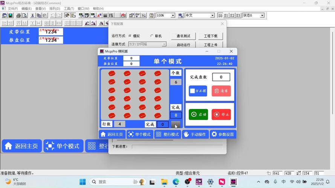Click the 完成盘数 value field
The height and width of the screenshot is (188, 335).
221,77
